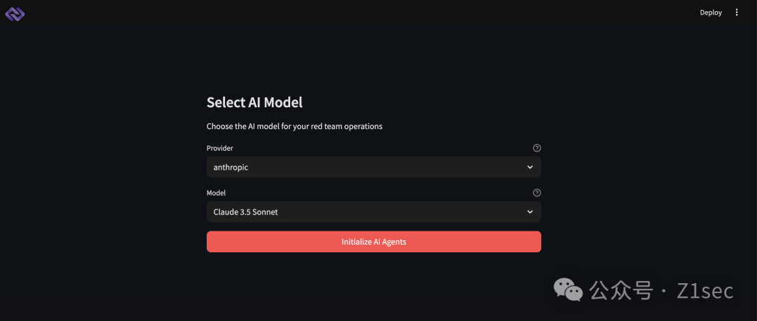757x321 pixels.
Task: Expand the Model dropdown chevron arrow
Action: (530, 212)
